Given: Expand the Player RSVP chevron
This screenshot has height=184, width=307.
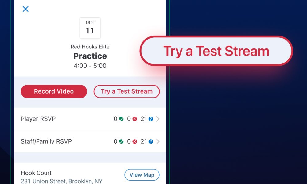Looking at the screenshot, I should [x=158, y=119].
